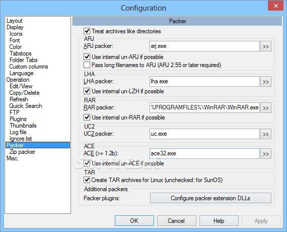
Task: Uncheck Use internal un-RAR if possible
Action: (x=87, y=118)
